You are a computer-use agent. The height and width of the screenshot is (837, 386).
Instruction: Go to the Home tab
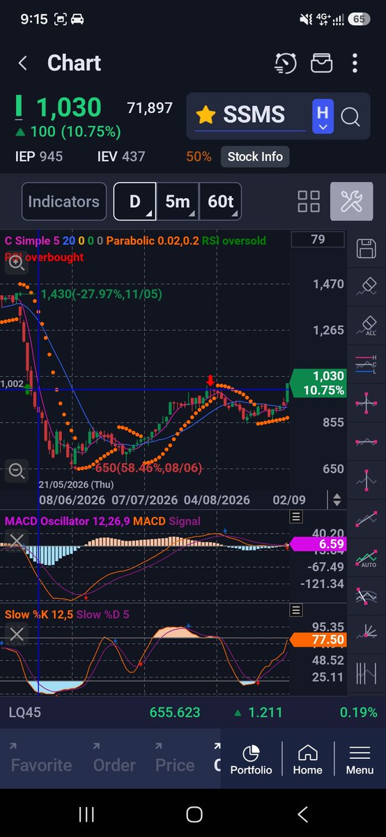[307, 760]
